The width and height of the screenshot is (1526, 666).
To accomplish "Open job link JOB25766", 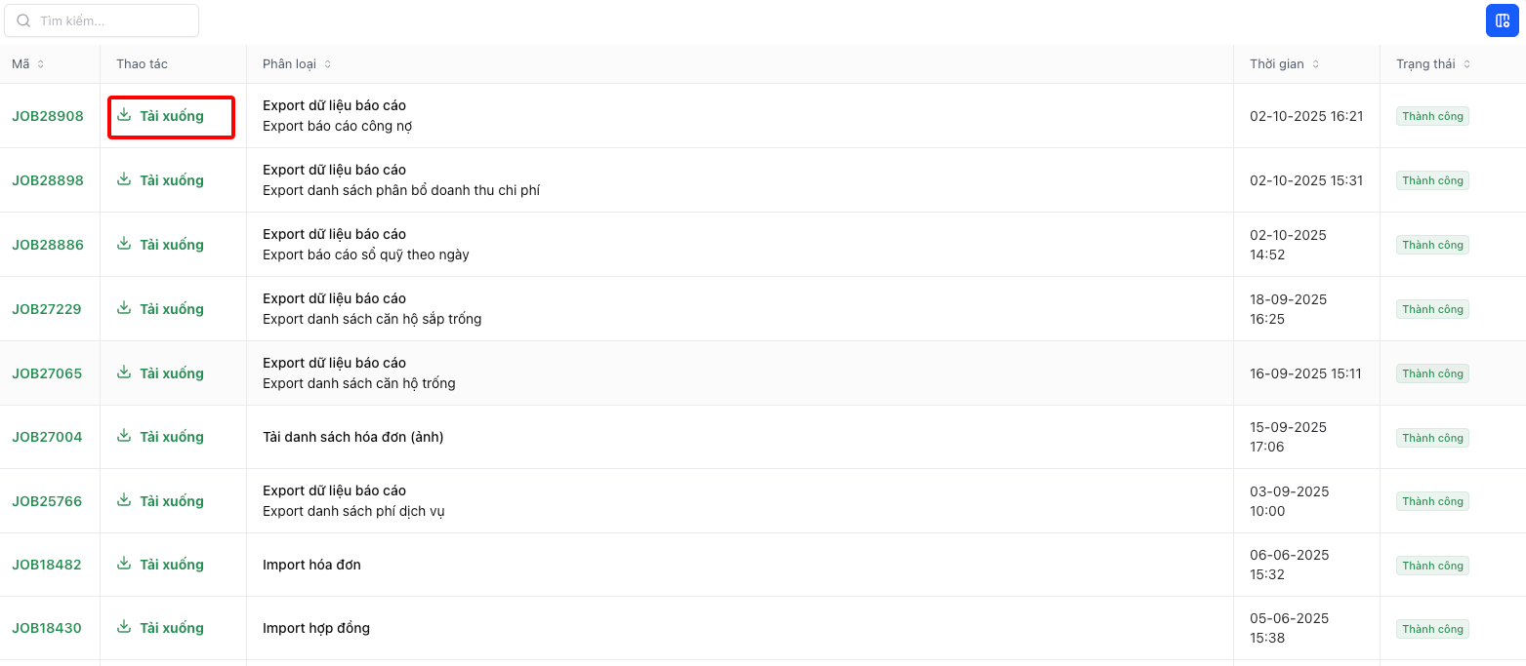I will pos(47,501).
